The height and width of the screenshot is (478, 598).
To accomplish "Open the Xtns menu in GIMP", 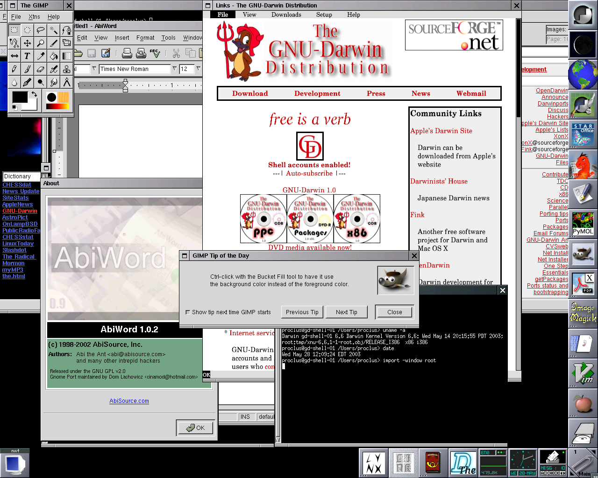I will (34, 16).
